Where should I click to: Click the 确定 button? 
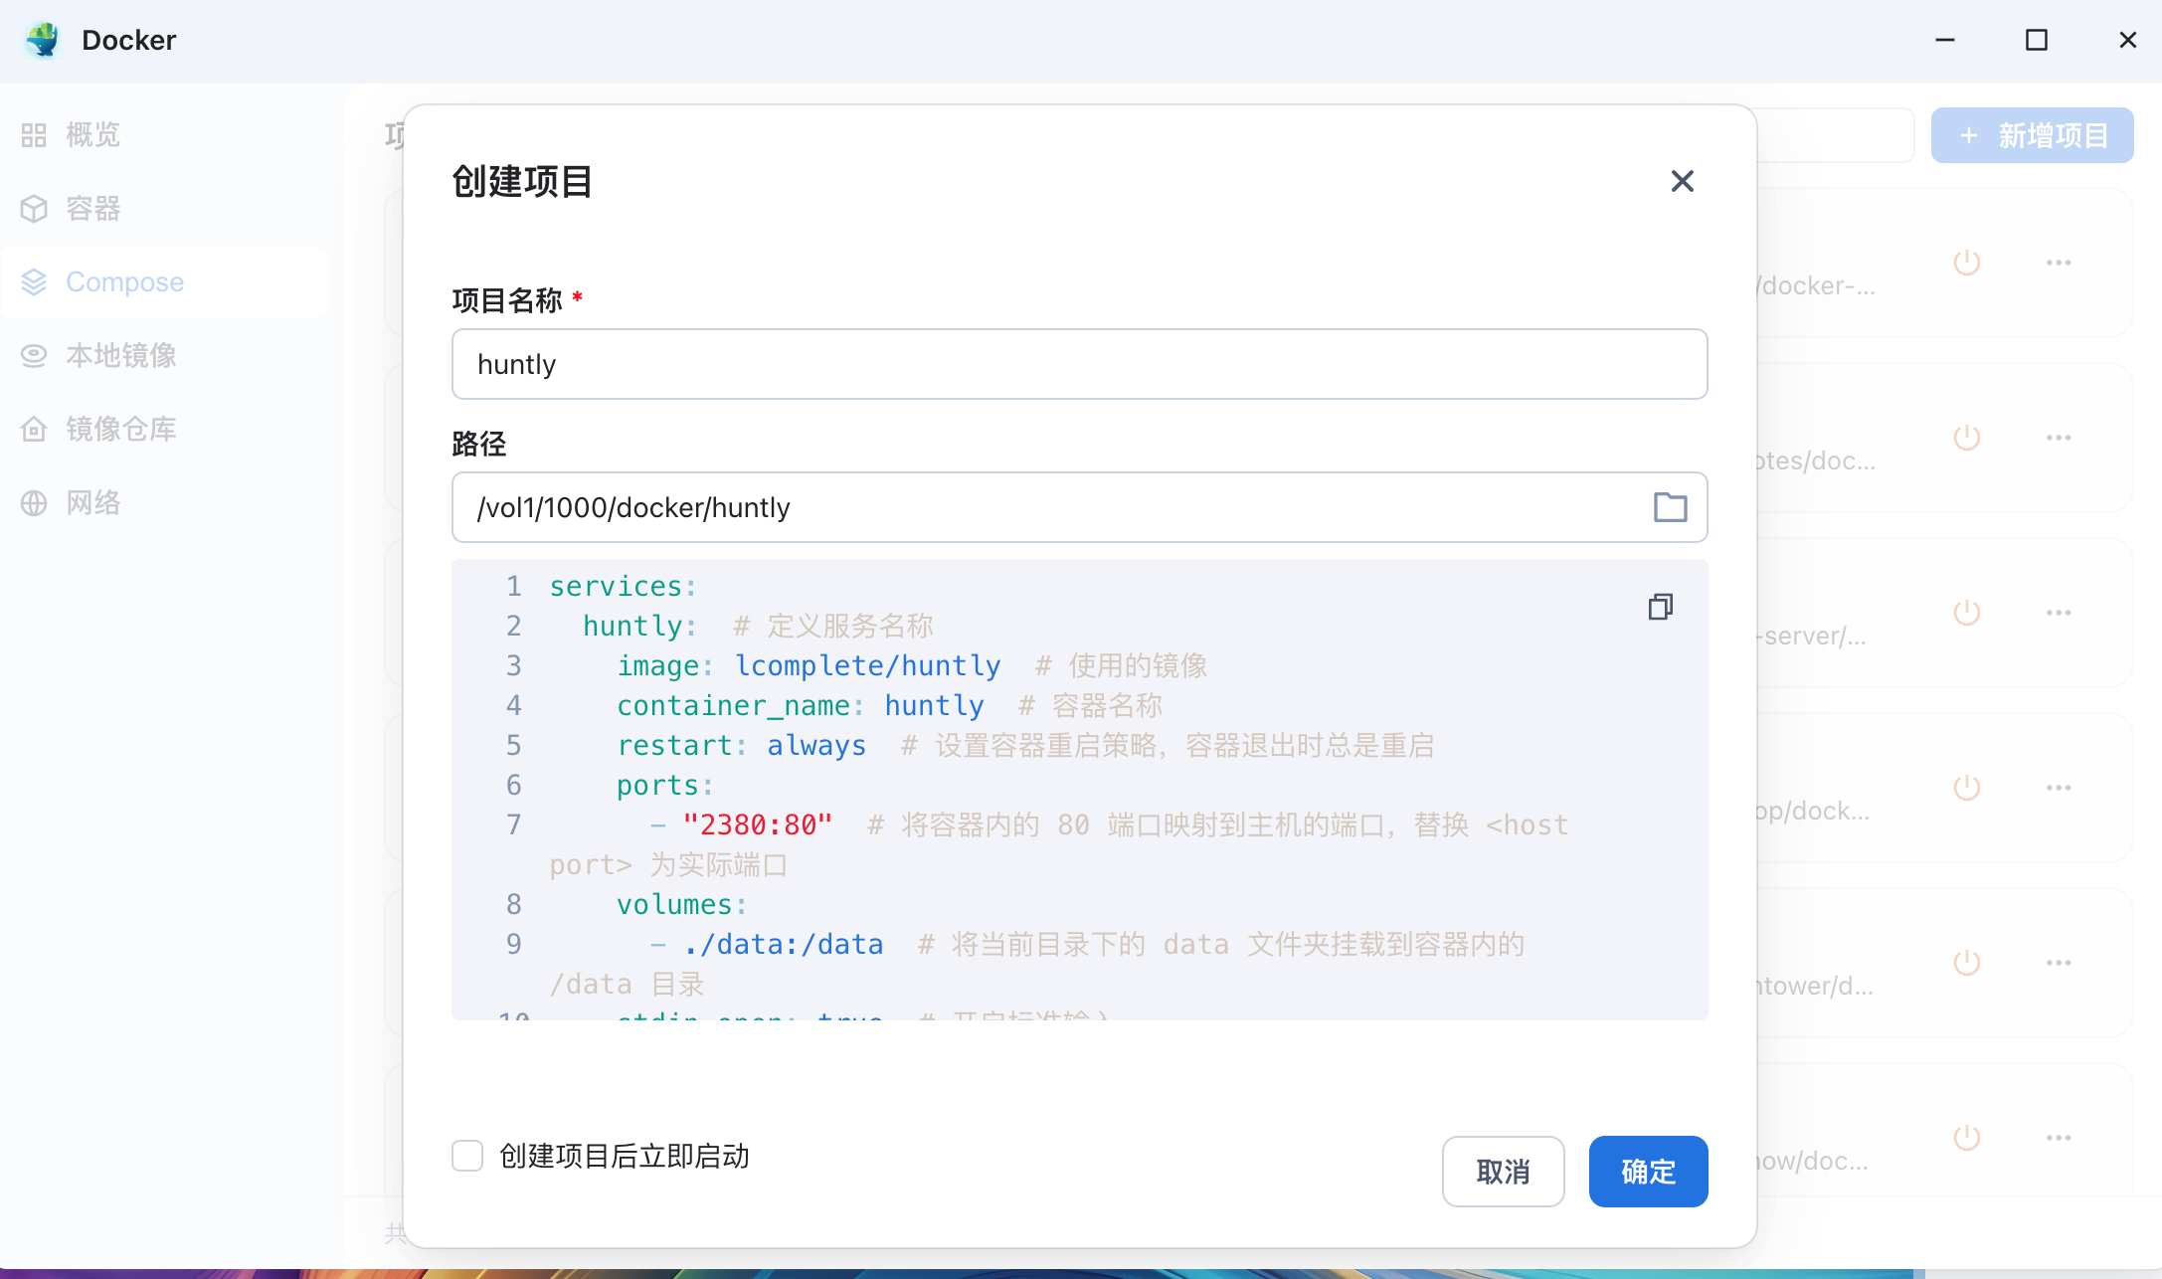[x=1648, y=1172]
